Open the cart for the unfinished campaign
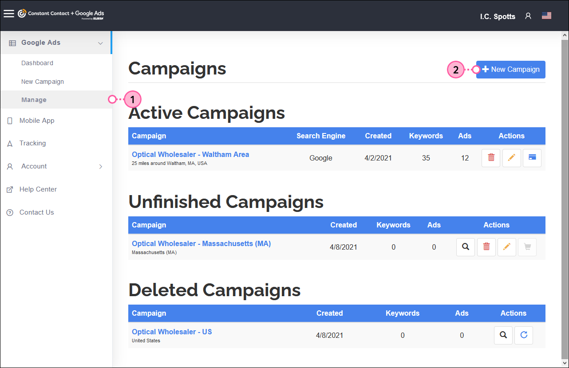The width and height of the screenshot is (569, 368). point(527,247)
